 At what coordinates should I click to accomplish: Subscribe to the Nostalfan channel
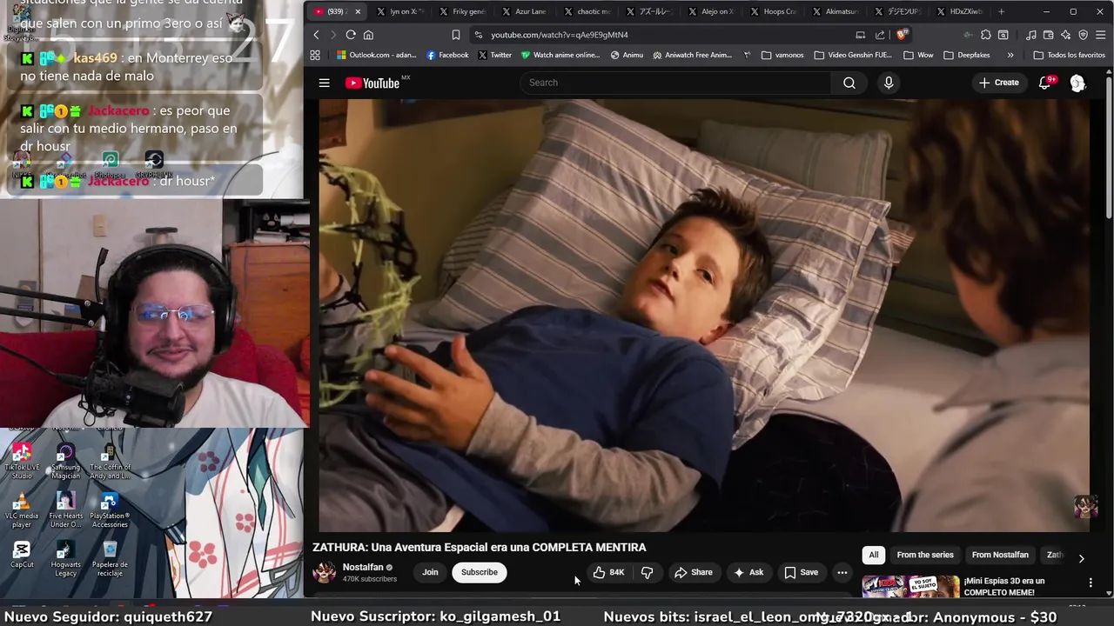[480, 572]
